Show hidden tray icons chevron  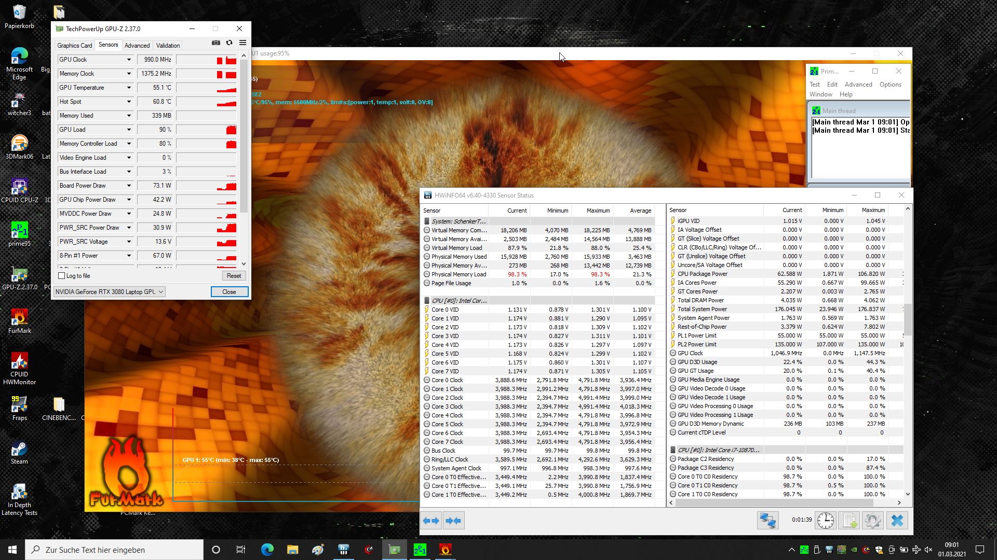tap(791, 550)
